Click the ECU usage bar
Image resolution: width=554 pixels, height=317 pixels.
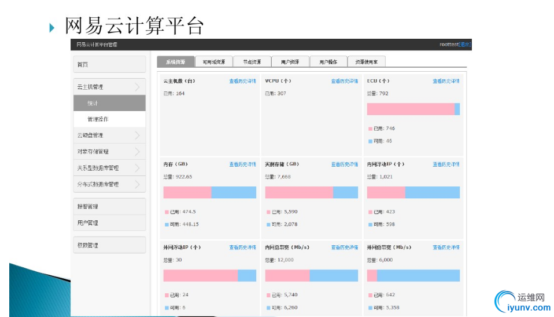[413, 109]
